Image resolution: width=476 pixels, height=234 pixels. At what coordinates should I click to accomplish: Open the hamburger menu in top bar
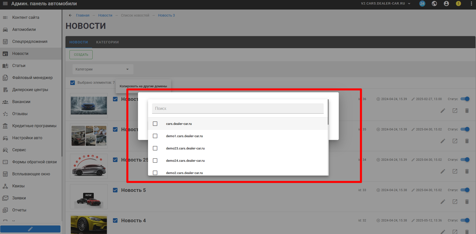coord(5,4)
